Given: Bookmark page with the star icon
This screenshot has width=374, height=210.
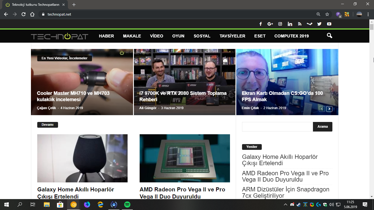Looking at the screenshot, I should [327, 14].
